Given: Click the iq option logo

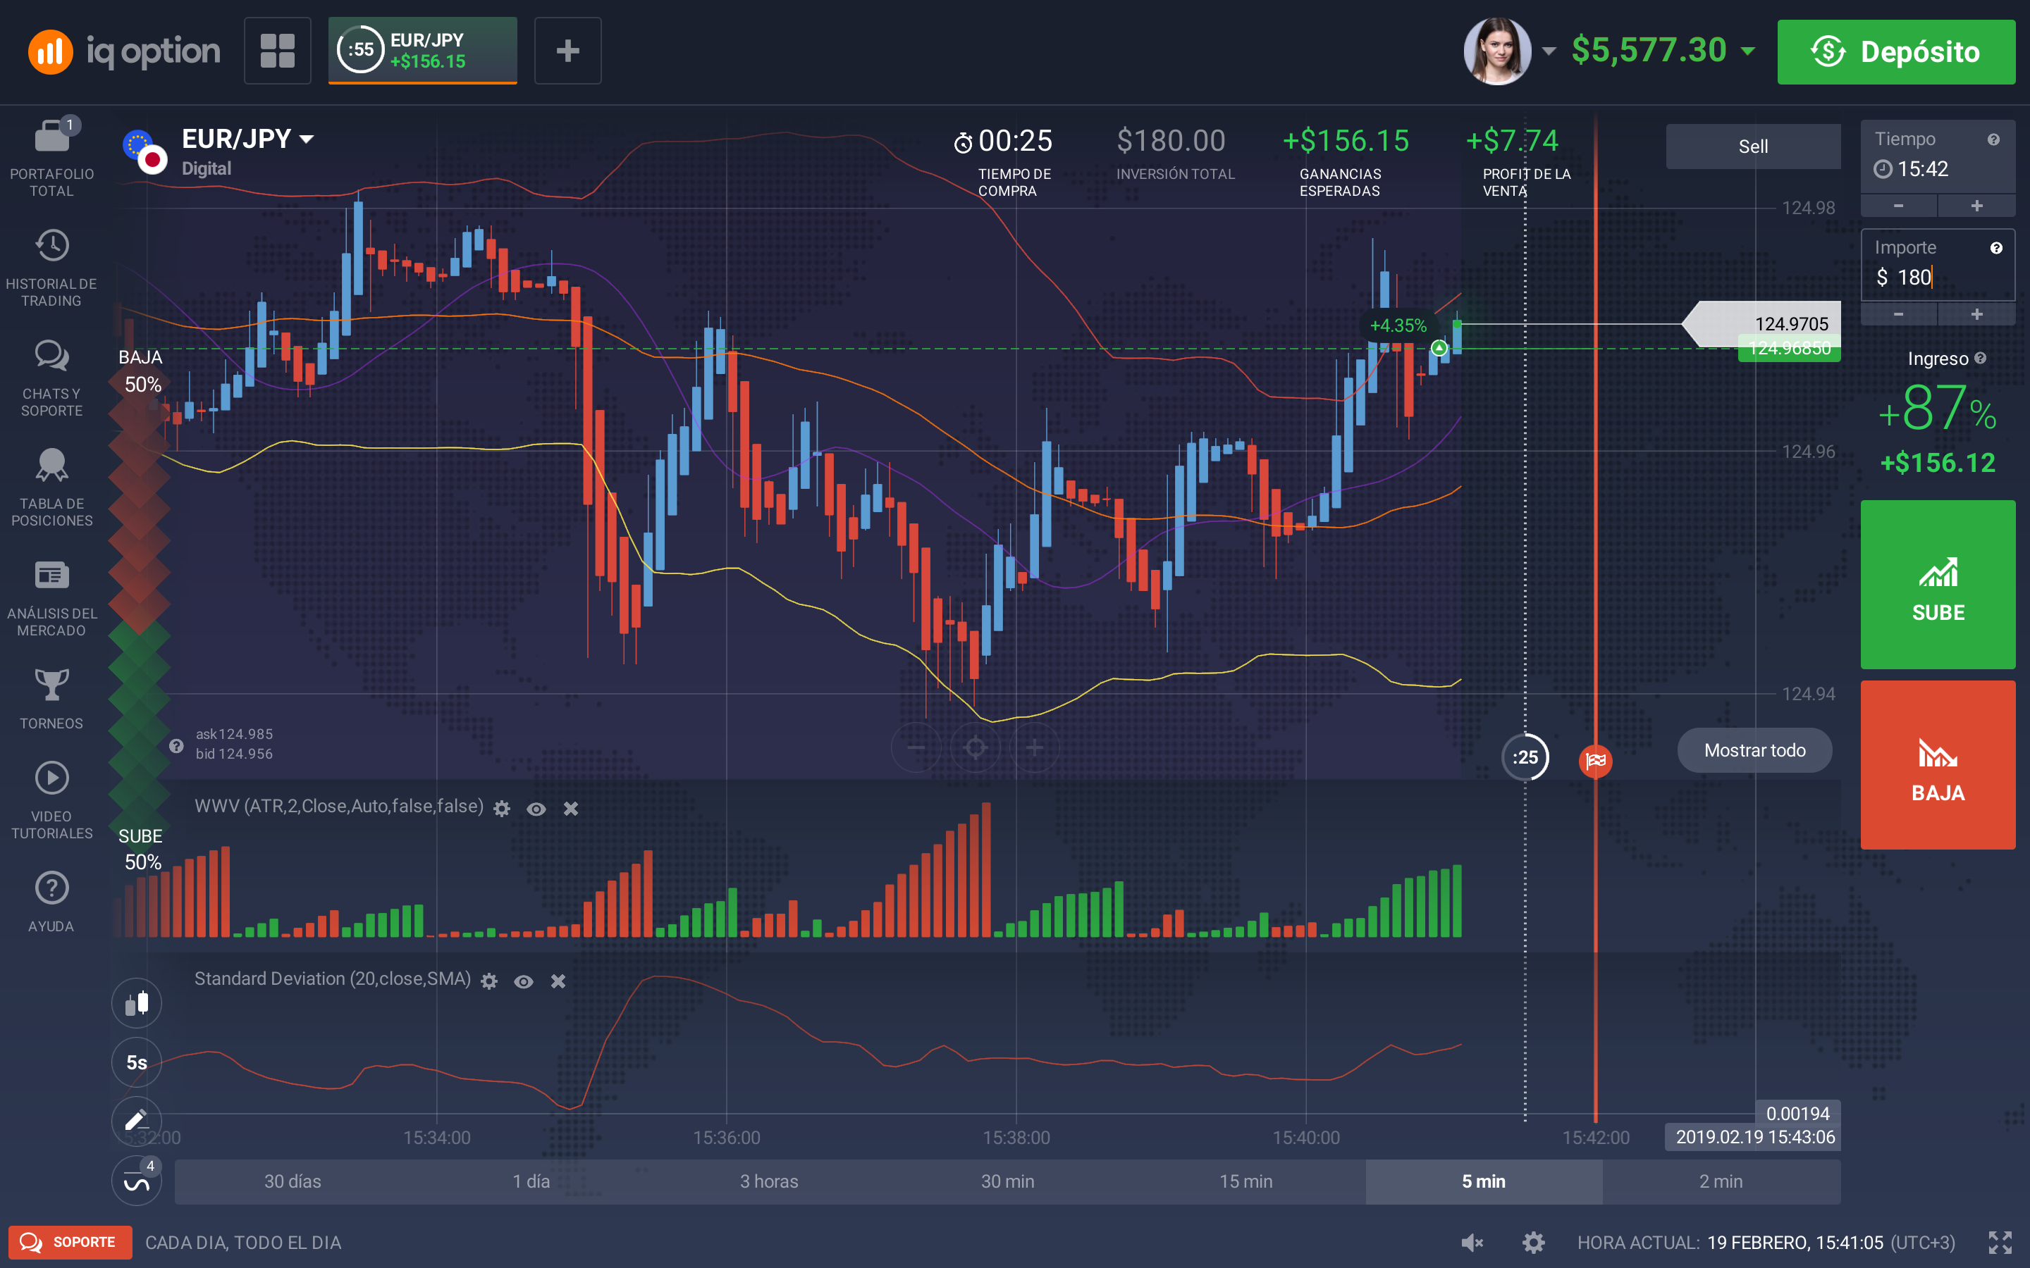Looking at the screenshot, I should [x=124, y=51].
